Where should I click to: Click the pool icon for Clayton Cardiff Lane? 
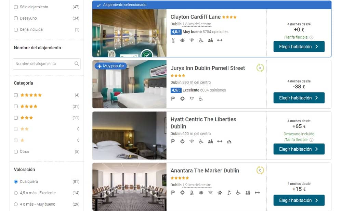pos(173,40)
